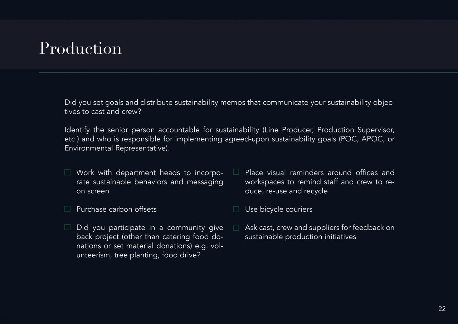Click page number 22

click(442, 309)
